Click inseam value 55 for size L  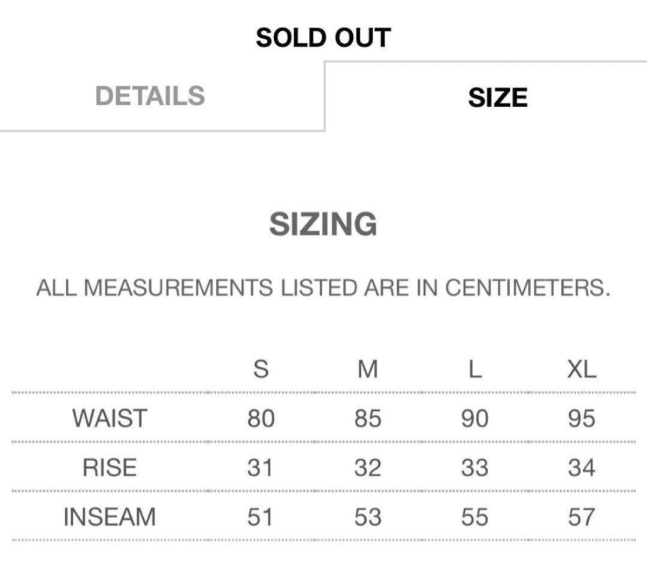click(474, 516)
